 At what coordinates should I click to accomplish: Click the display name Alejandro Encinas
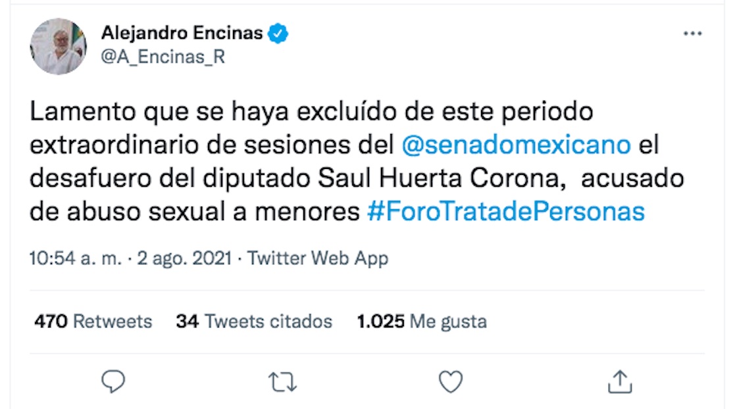click(x=182, y=33)
